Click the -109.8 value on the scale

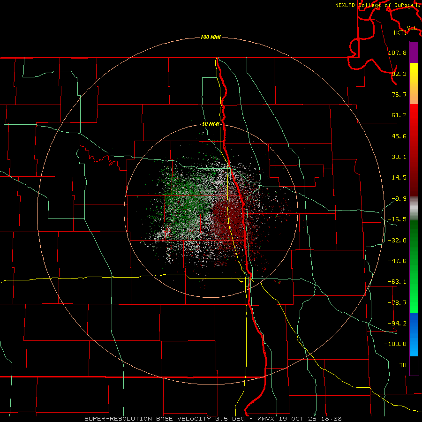point(396,344)
